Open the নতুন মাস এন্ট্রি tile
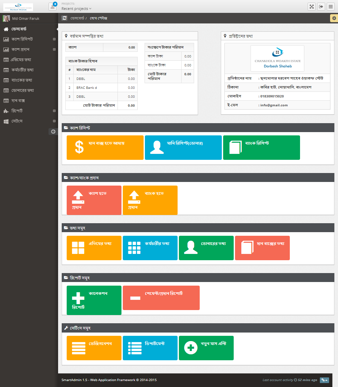The width and height of the screenshot is (338, 387). [x=206, y=348]
